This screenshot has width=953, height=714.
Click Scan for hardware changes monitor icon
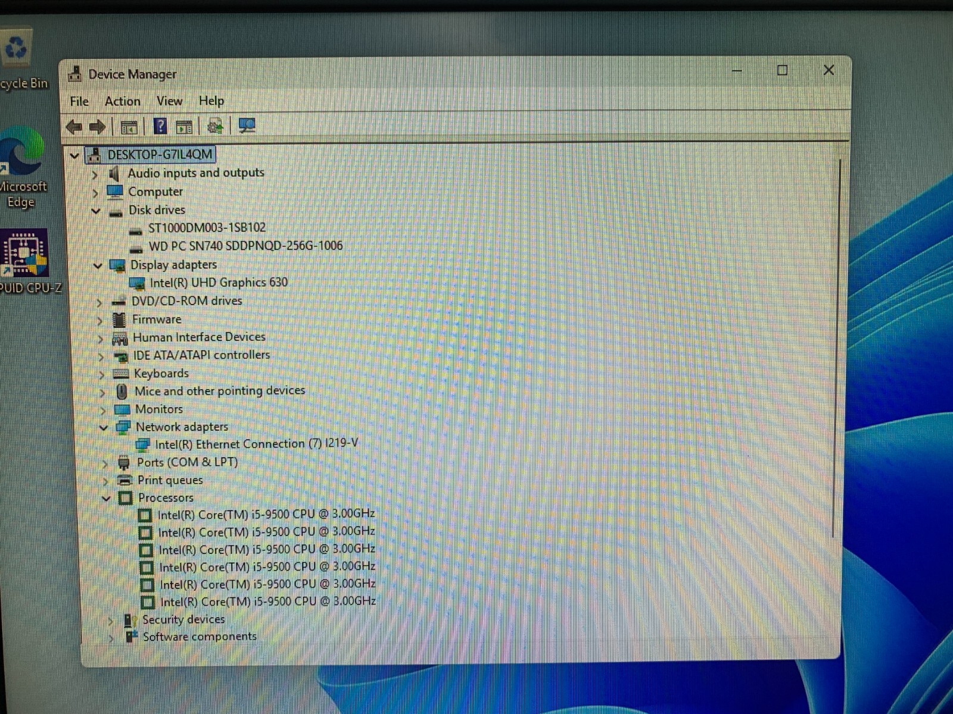[x=247, y=126]
